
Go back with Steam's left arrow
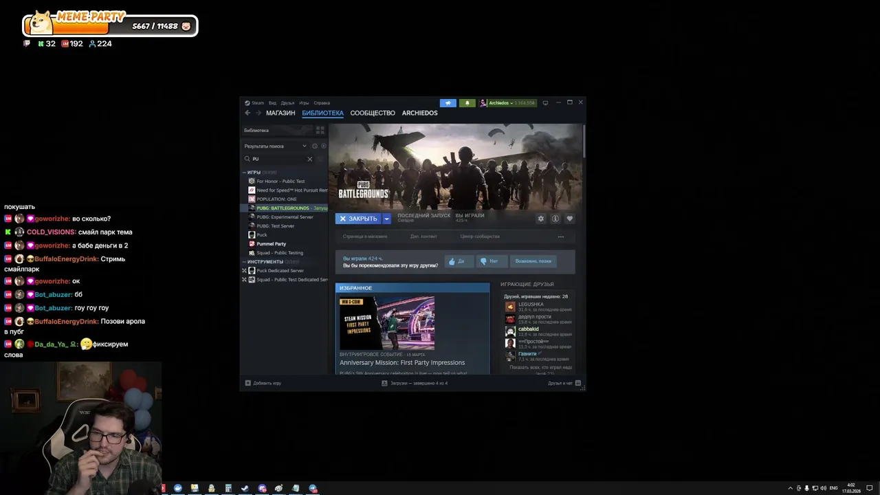tap(247, 113)
